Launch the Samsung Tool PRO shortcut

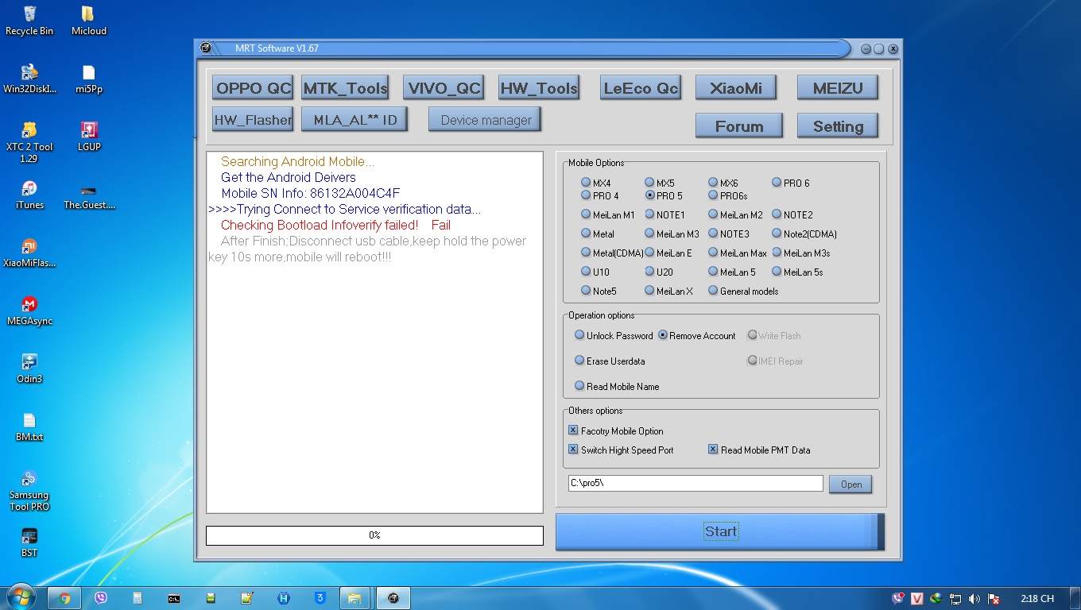[29, 491]
